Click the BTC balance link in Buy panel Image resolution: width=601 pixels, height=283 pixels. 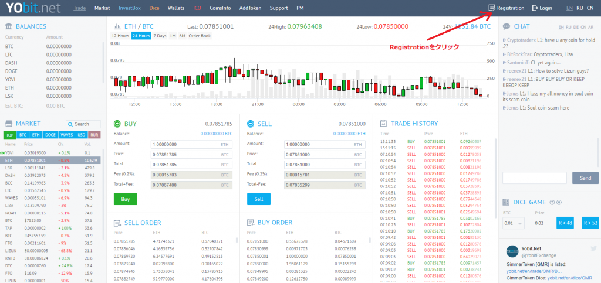click(216, 134)
